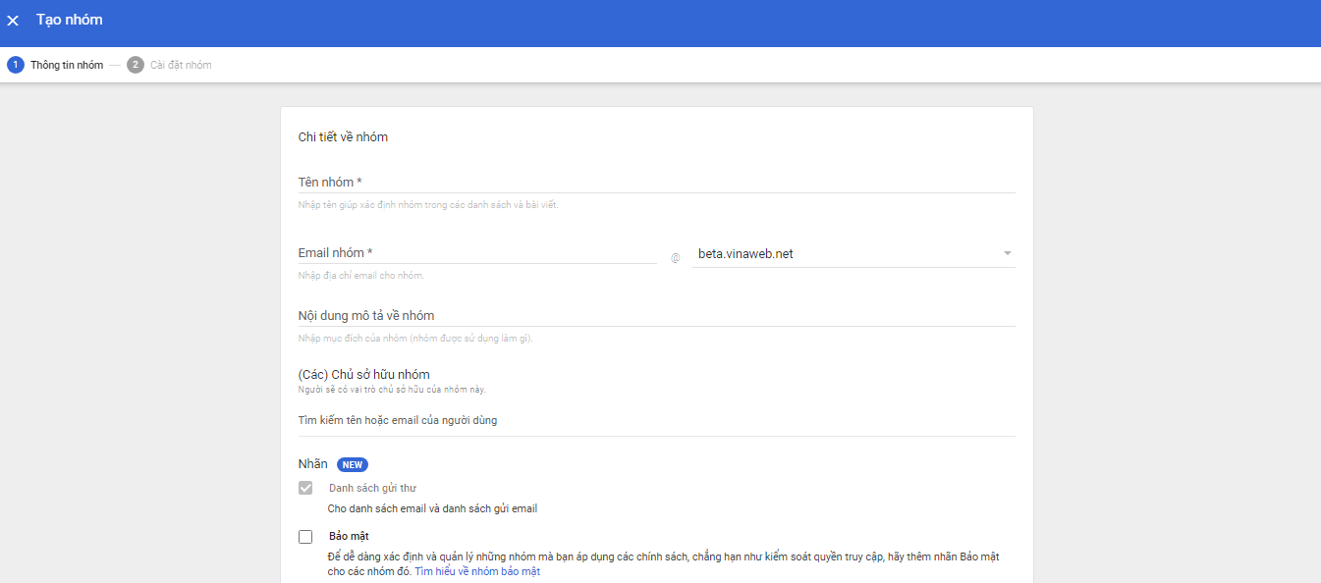Image resolution: width=1321 pixels, height=583 pixels.
Task: Click the Bảo mật label text
Action: [349, 537]
